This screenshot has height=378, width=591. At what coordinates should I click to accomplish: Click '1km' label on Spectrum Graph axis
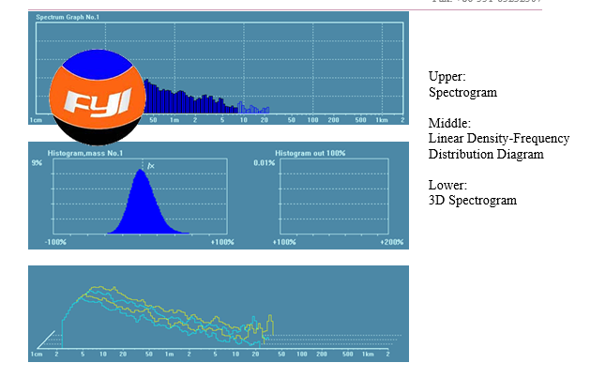pyautogui.click(x=382, y=120)
